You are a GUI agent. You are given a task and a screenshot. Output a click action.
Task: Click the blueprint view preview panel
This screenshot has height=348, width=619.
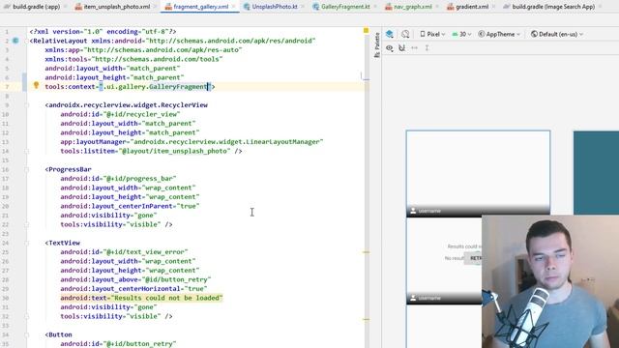click(596, 173)
